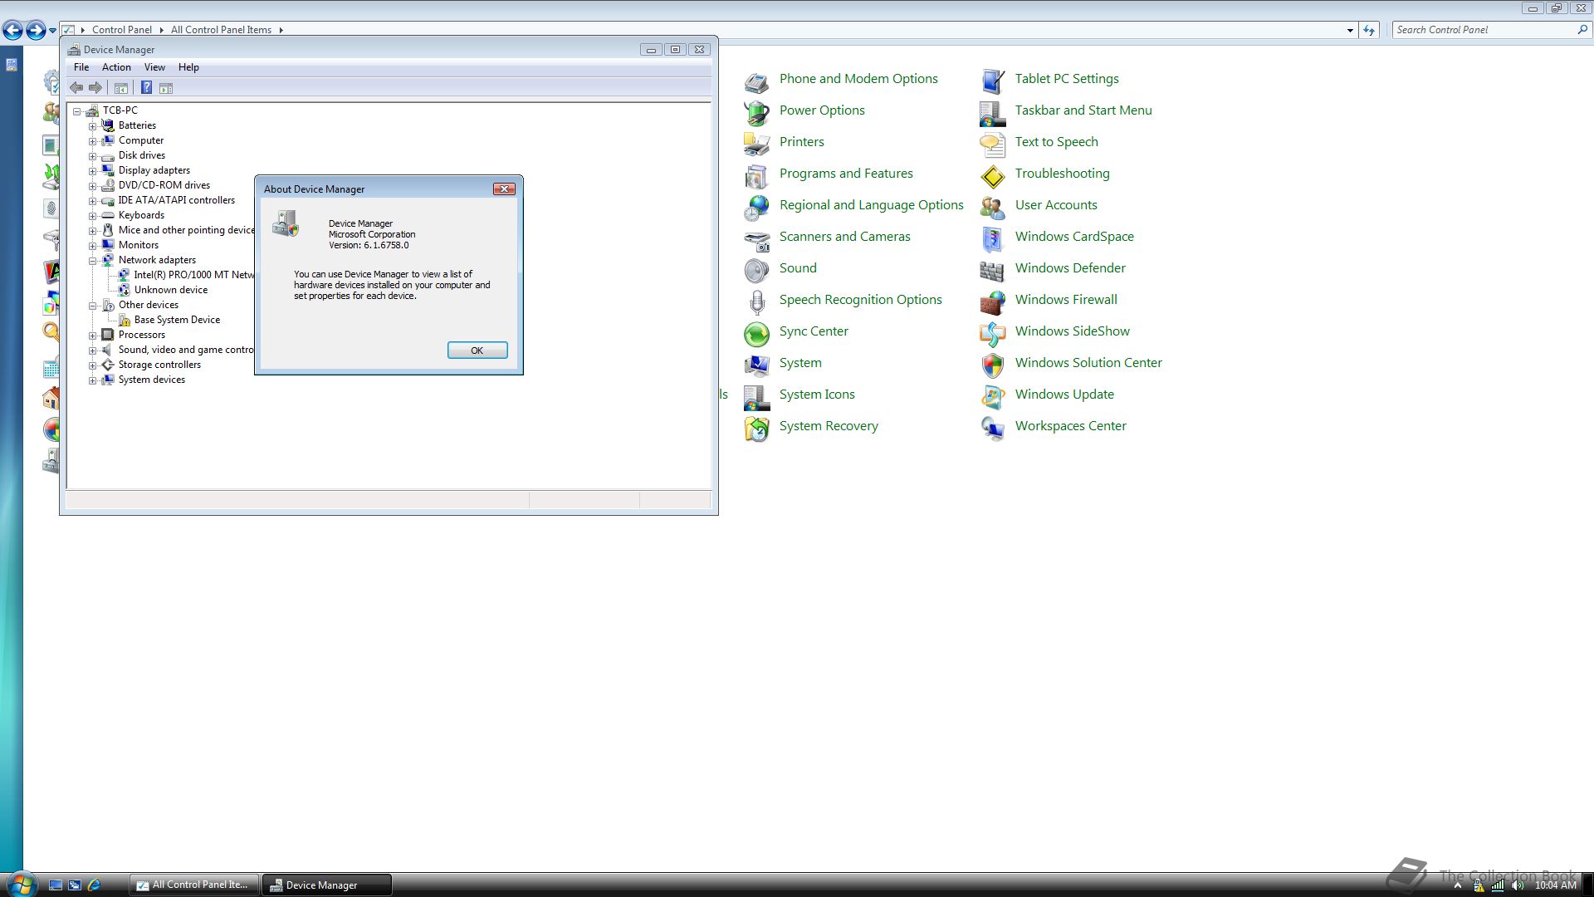Image resolution: width=1594 pixels, height=897 pixels.
Task: Open Programs and Features
Action: pyautogui.click(x=846, y=174)
